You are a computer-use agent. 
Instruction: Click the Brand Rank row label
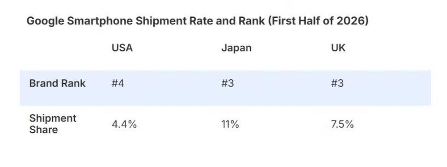pos(57,83)
